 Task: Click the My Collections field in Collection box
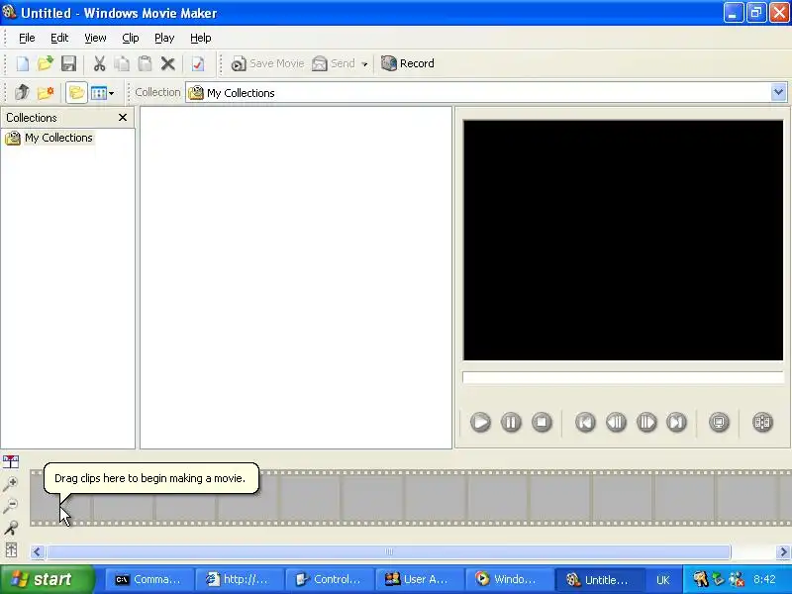pos(478,93)
